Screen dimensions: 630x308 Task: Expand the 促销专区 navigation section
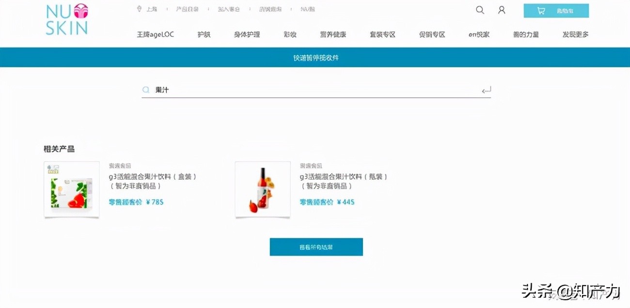[431, 34]
